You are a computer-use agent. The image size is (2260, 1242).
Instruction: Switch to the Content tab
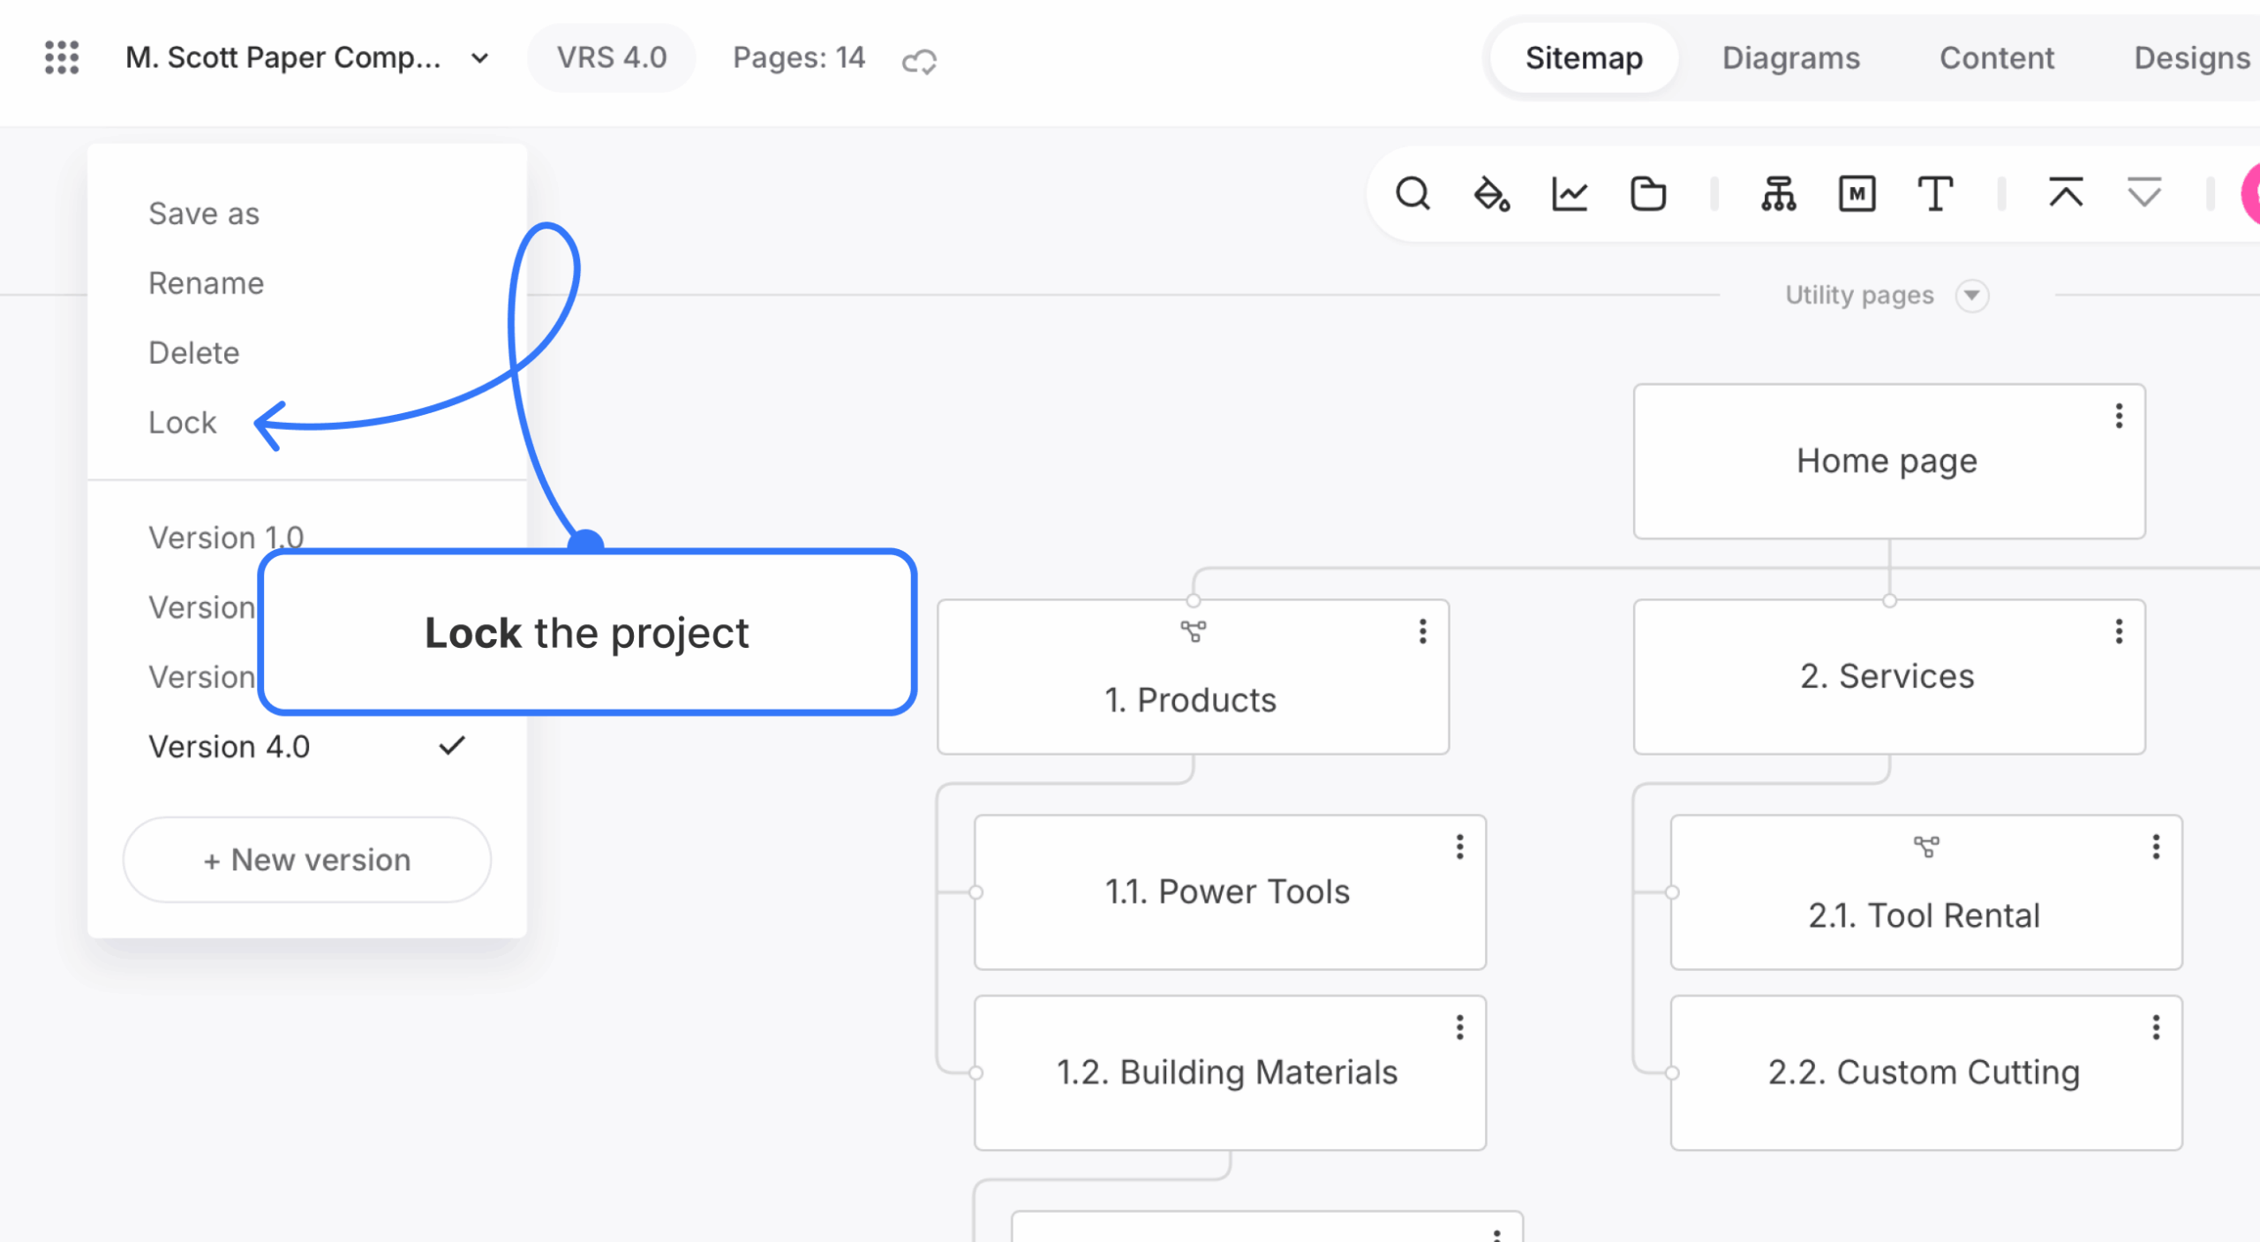pyautogui.click(x=1996, y=58)
